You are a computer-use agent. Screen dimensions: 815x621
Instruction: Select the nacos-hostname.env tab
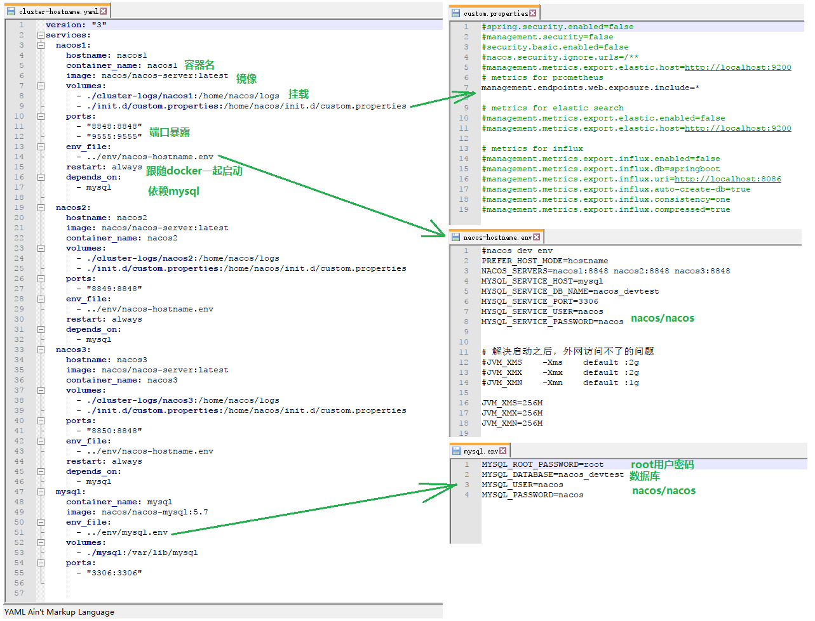[496, 237]
